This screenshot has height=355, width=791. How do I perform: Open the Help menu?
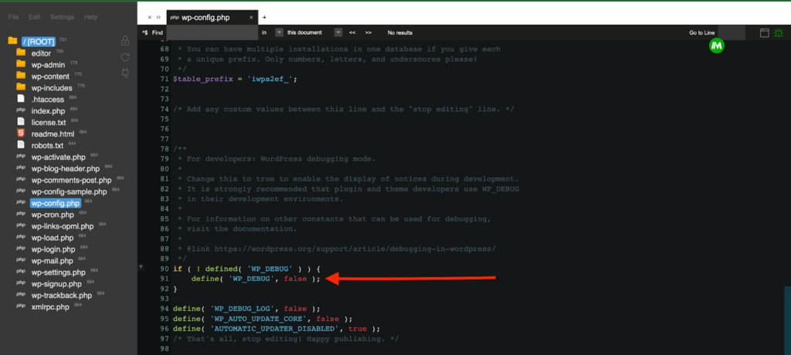(91, 17)
